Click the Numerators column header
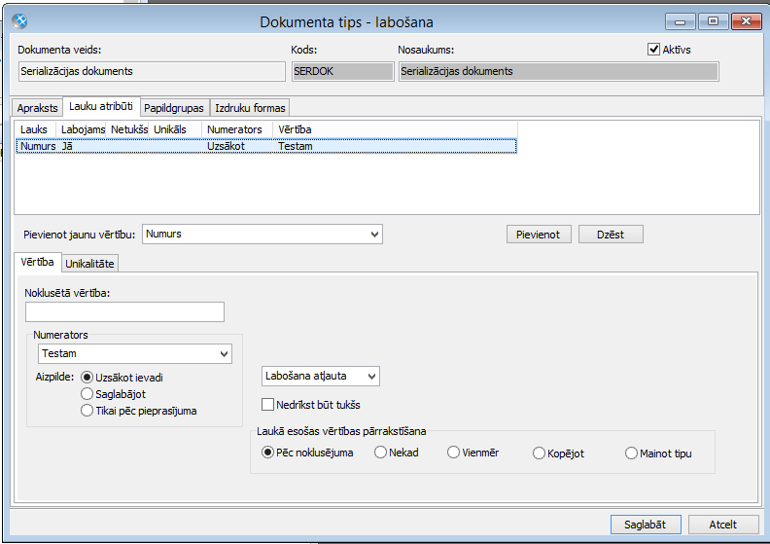Screen dimensions: 770x544 [x=237, y=129]
